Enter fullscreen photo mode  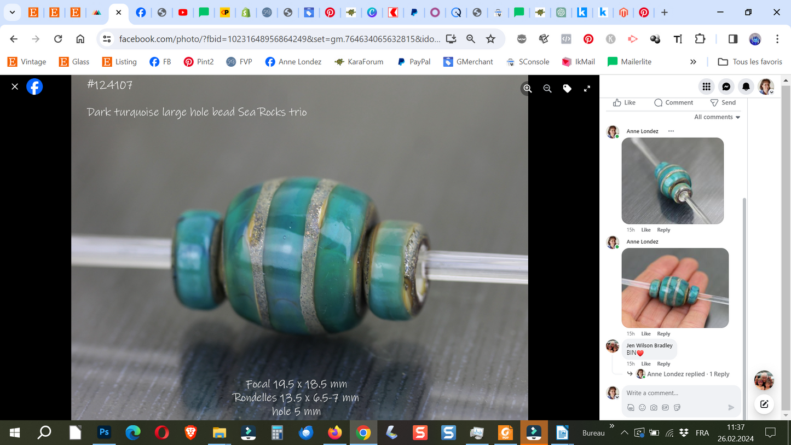(x=587, y=88)
